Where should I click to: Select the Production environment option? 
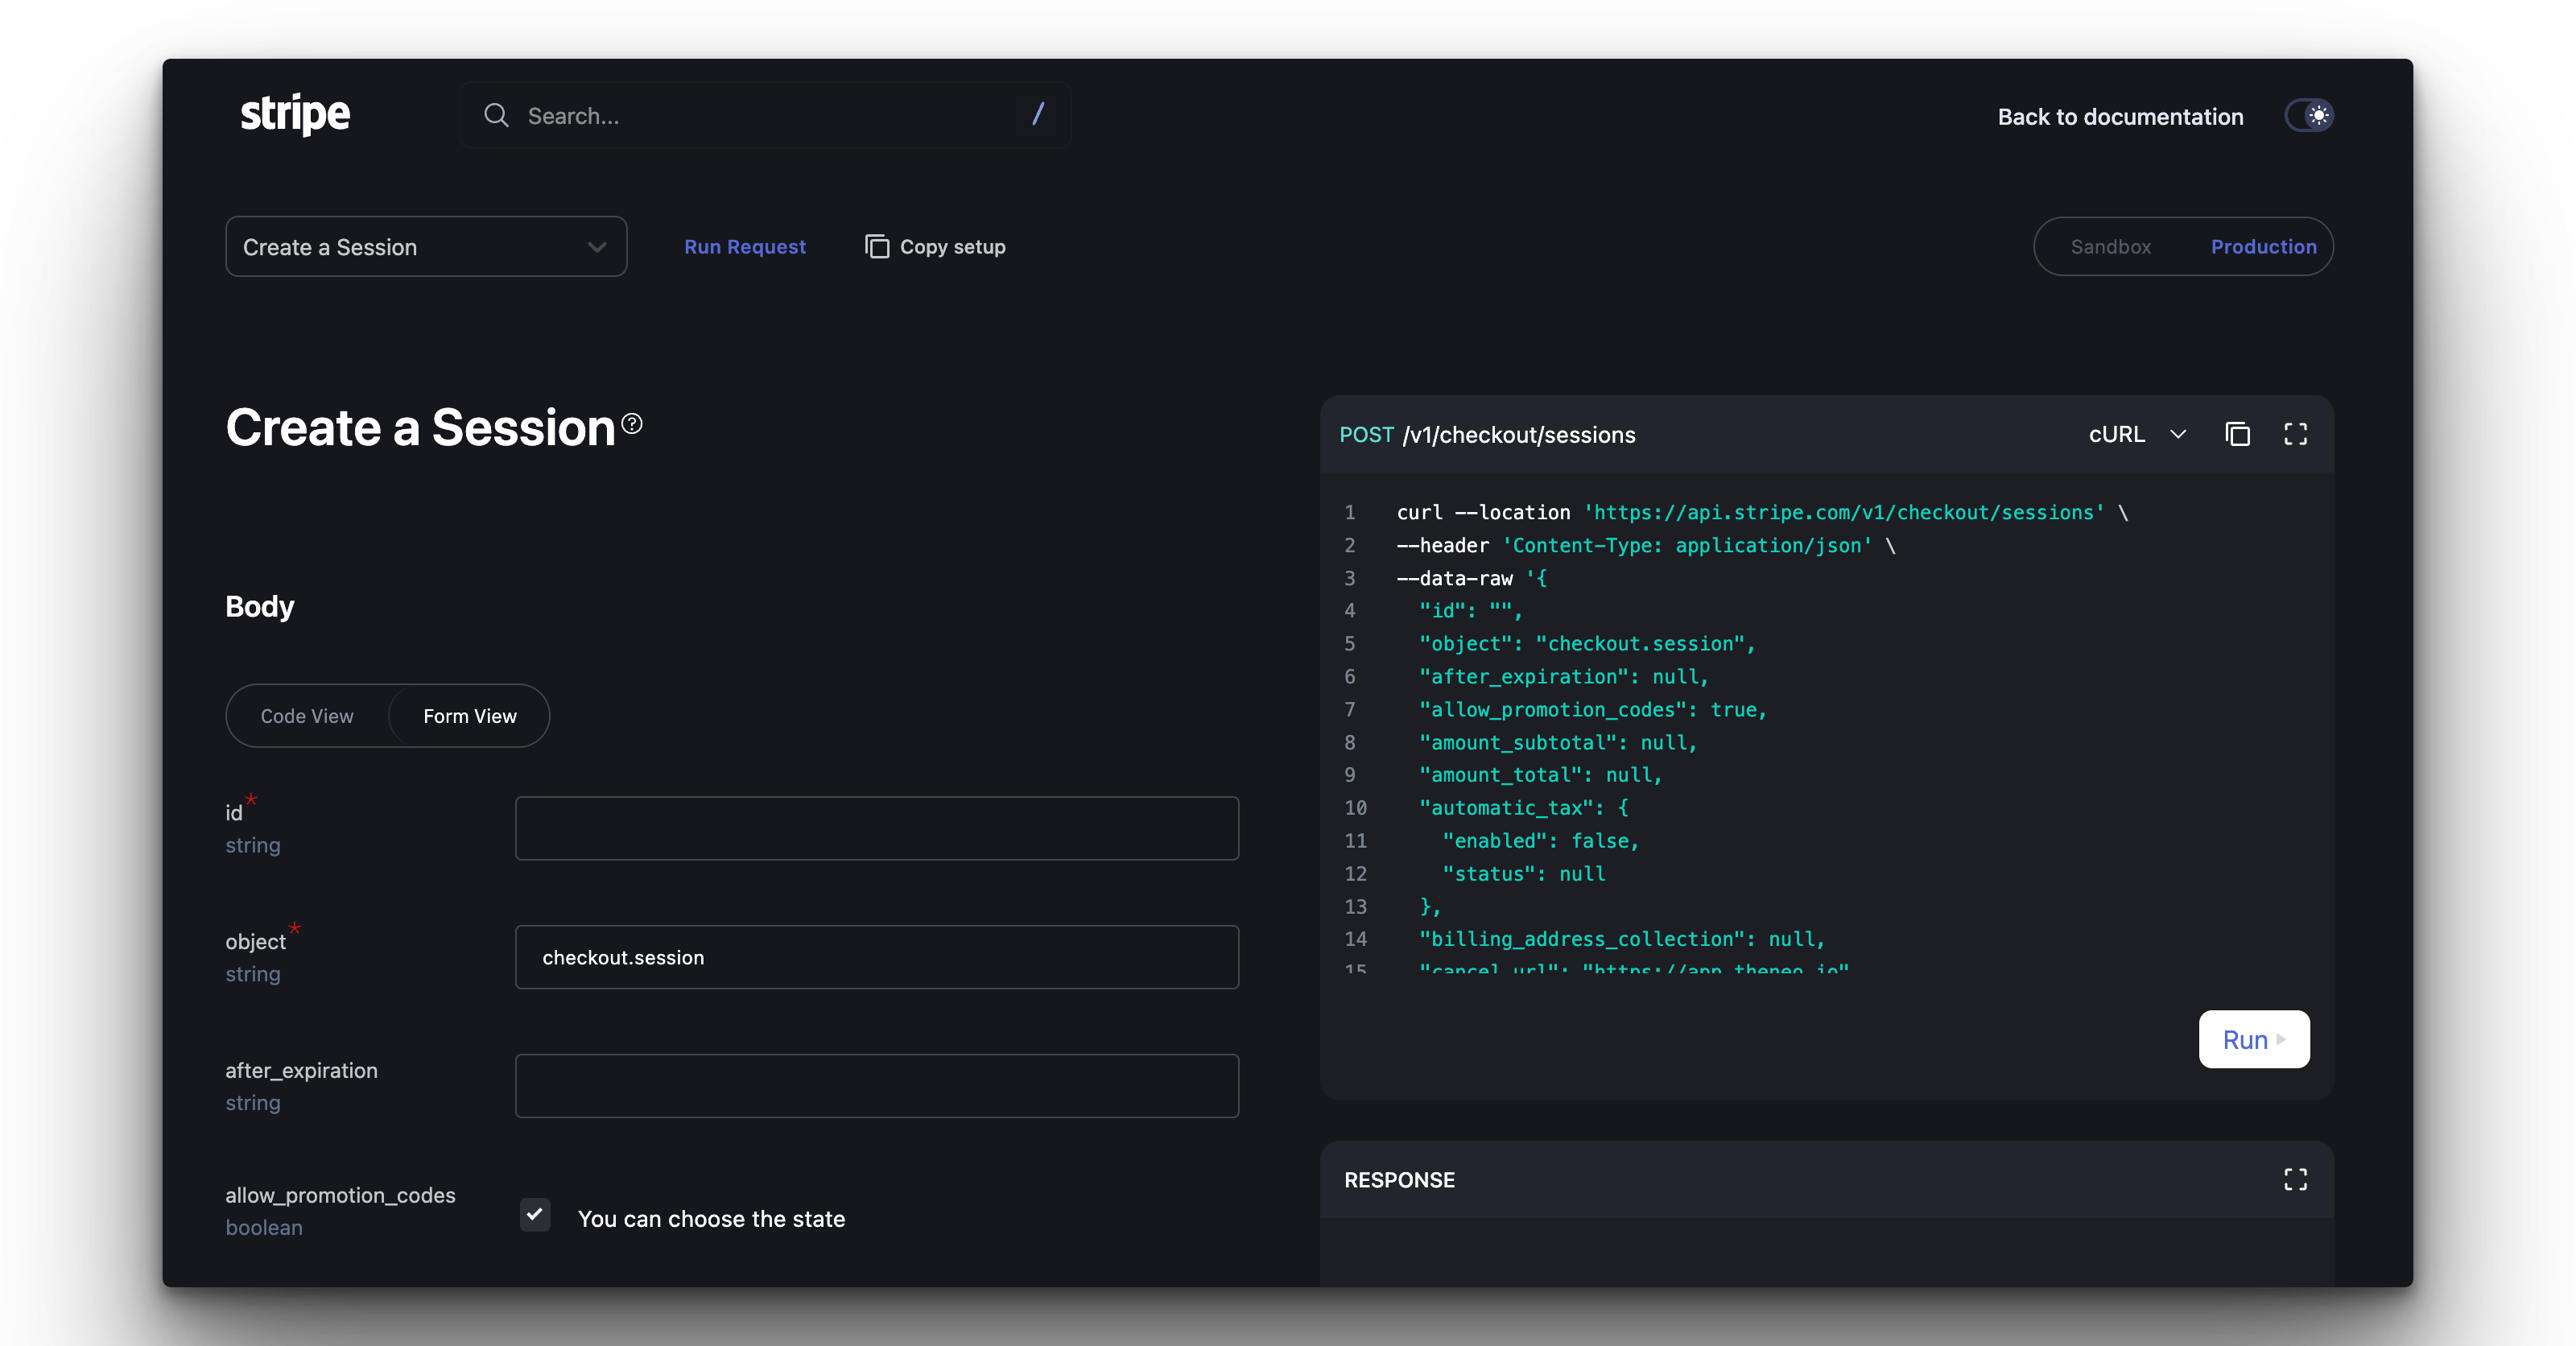pos(2263,247)
